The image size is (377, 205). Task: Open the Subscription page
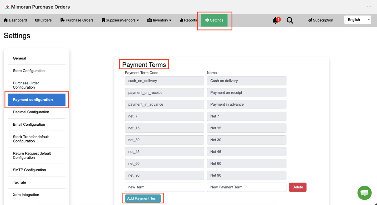[320, 20]
